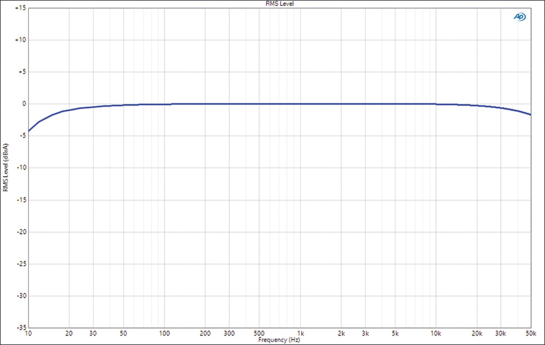Click the blue trace start at 10 Hz

pyautogui.click(x=29, y=131)
